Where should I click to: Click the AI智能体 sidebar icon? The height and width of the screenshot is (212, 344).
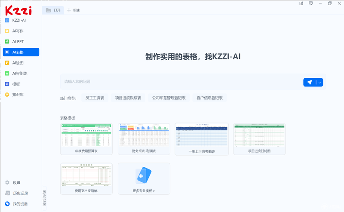(7, 73)
